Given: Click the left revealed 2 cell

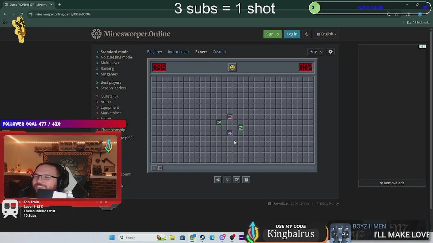Looking at the screenshot, I should click(219, 123).
